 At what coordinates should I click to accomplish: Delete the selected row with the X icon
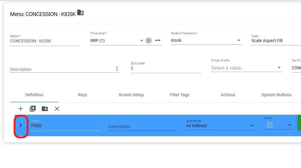(x=57, y=109)
